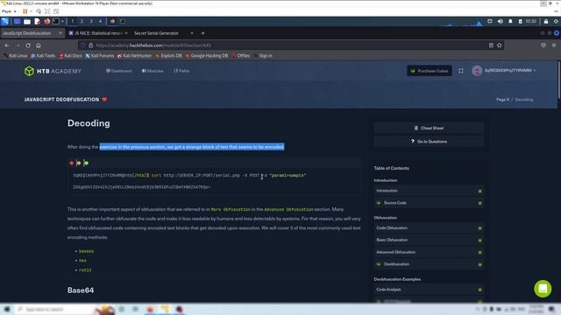Open notifications bell in Kali panel
The image size is (561, 315).
pyautogui.click(x=510, y=21)
